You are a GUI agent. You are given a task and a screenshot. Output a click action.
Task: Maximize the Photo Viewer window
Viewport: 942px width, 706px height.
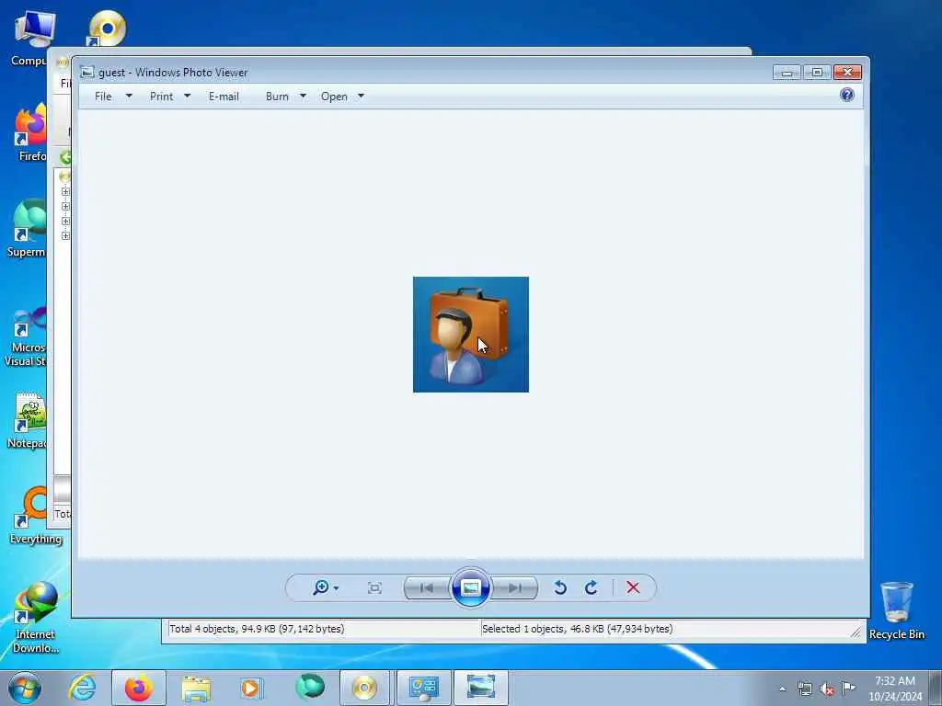817,72
